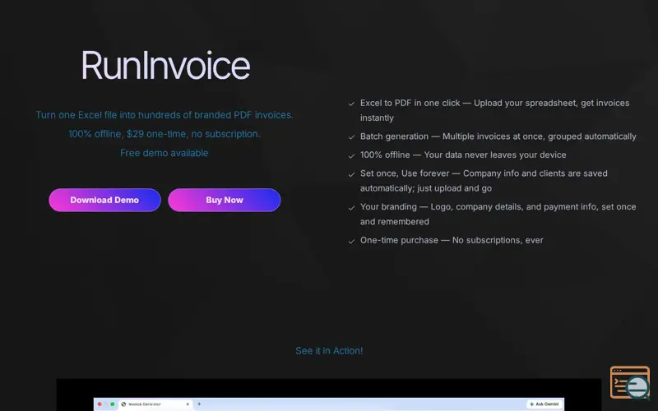Close the Invoice Generator tab in the video
The image size is (658, 411).
[x=188, y=404]
